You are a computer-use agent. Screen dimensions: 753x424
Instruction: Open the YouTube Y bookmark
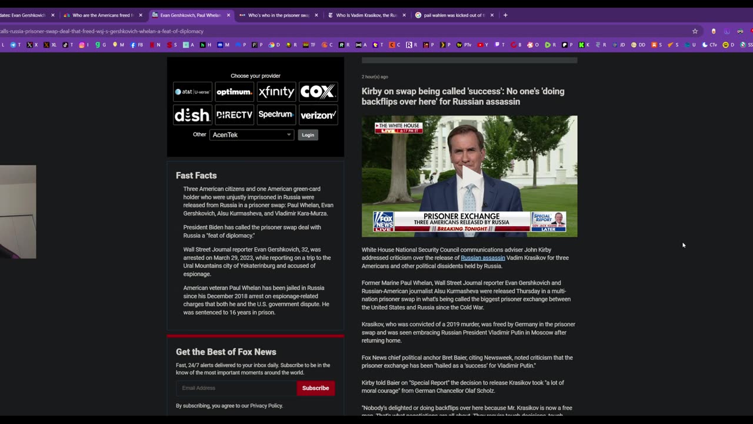click(x=482, y=45)
